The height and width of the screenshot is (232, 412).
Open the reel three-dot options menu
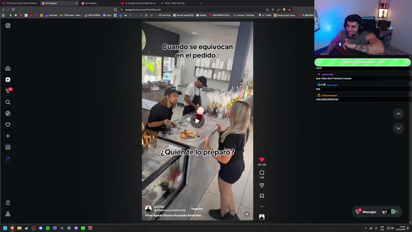point(262,206)
